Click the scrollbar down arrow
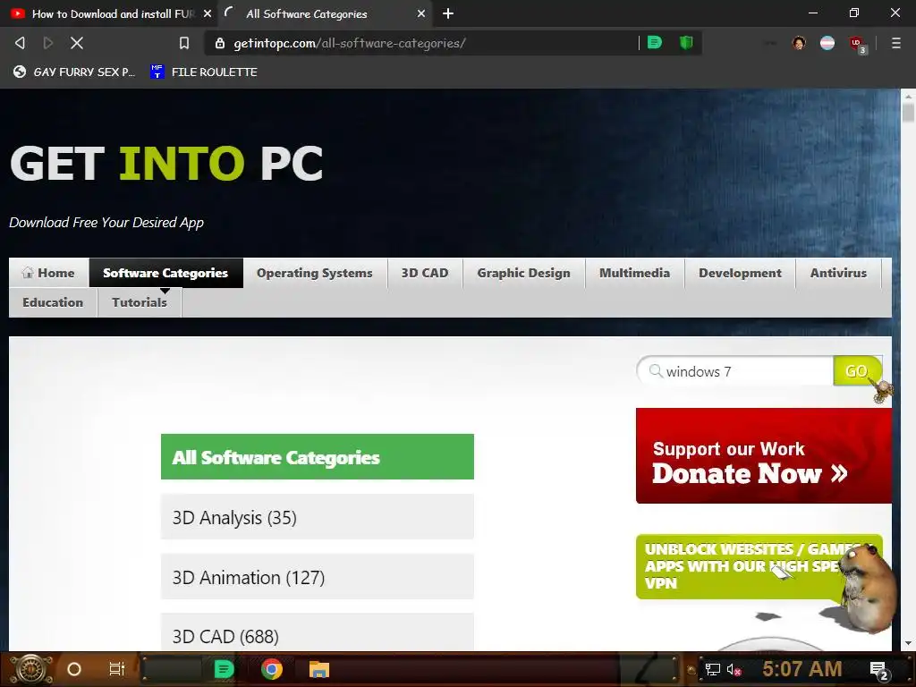This screenshot has width=916, height=687. click(x=908, y=643)
